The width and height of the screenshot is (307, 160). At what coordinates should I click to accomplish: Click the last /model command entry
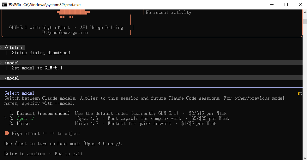tap(12, 78)
